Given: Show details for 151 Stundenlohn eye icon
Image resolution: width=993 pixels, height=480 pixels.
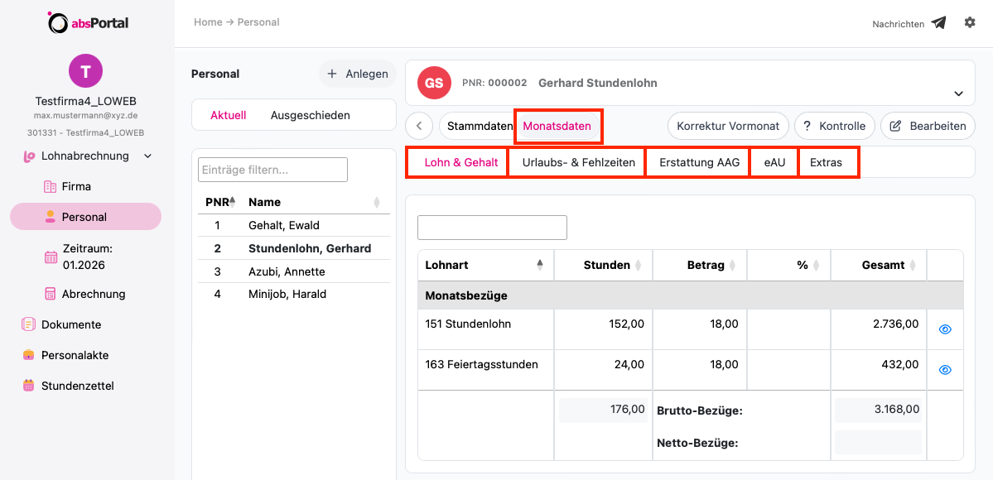Looking at the screenshot, I should coord(945,329).
